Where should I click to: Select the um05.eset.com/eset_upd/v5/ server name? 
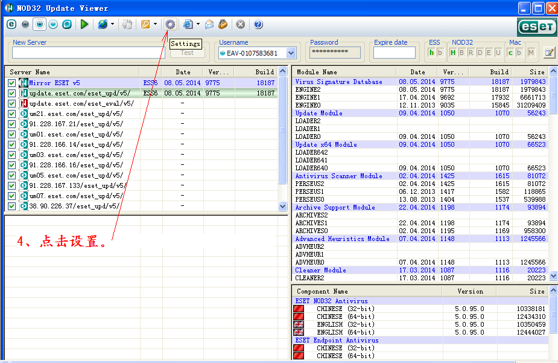click(76, 176)
